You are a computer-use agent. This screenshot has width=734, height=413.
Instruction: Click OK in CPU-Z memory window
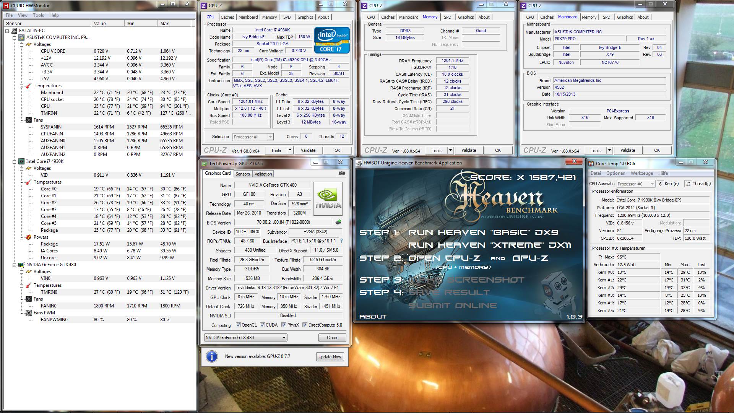(x=498, y=150)
